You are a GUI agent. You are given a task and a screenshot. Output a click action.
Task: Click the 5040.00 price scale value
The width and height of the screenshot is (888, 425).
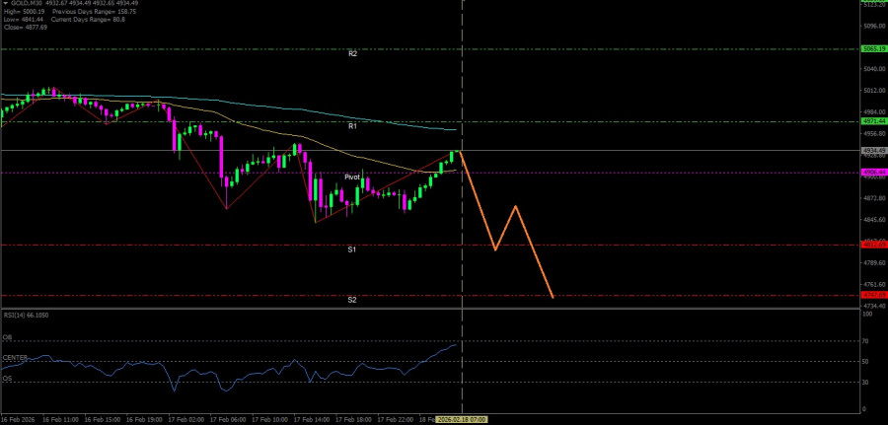[x=873, y=69]
